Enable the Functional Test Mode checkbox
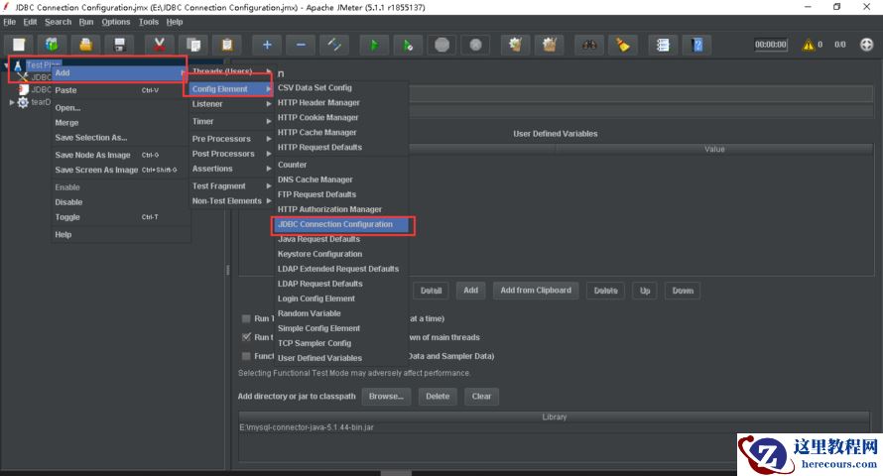Viewport: 883px width, 476px height. (x=246, y=356)
